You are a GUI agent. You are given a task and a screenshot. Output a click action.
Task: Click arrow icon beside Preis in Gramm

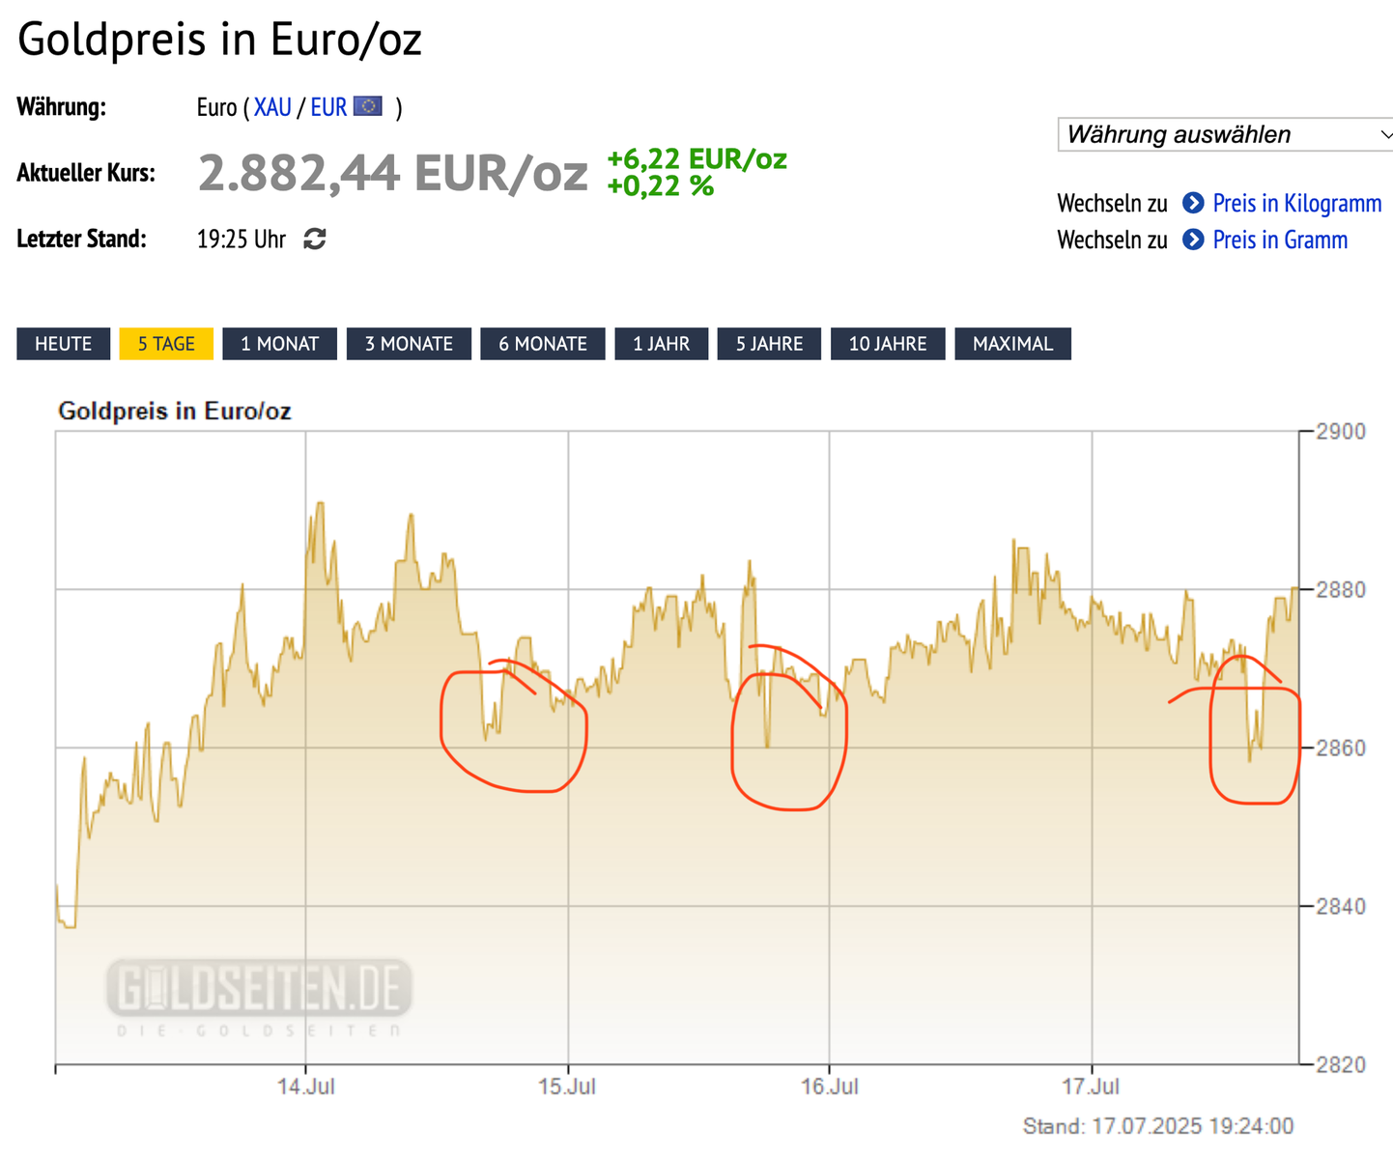1194,240
